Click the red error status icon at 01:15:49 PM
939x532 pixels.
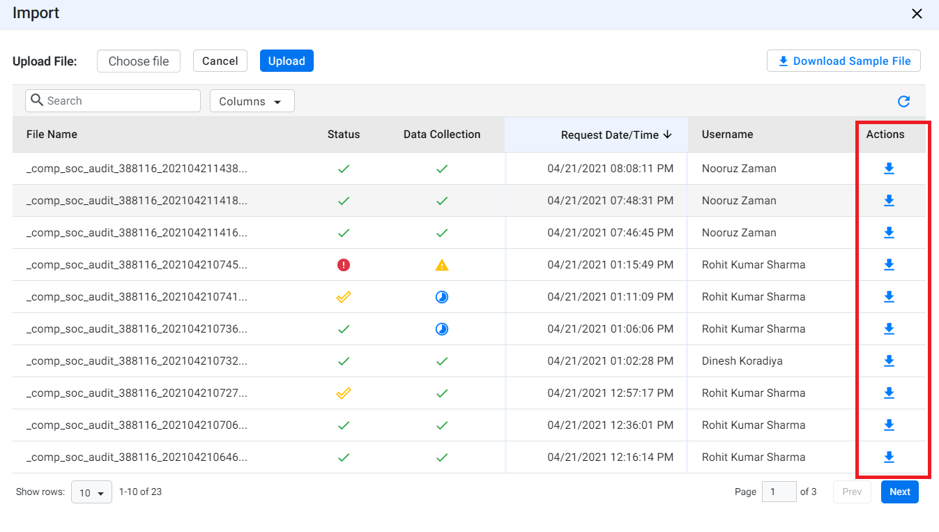tap(344, 265)
